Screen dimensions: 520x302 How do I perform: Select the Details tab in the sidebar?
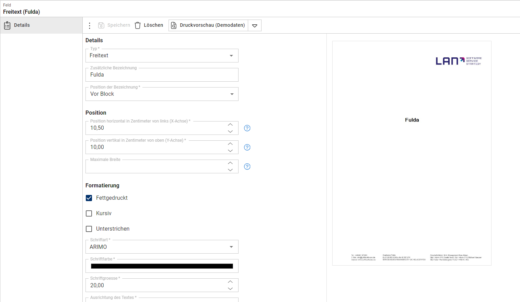click(41, 25)
